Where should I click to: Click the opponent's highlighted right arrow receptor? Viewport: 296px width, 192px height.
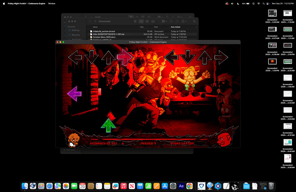pos(125,57)
